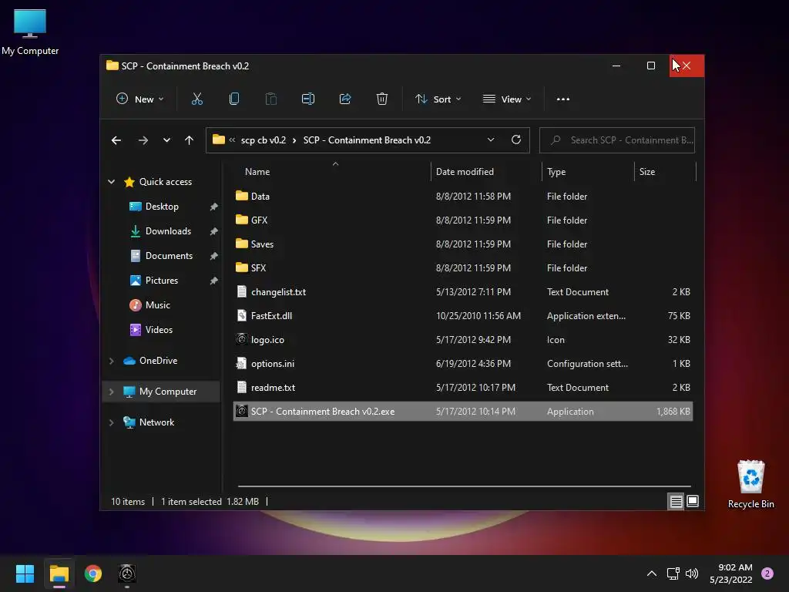789x592 pixels.
Task: Switch to large thumbnails view in status bar
Action: click(x=693, y=501)
